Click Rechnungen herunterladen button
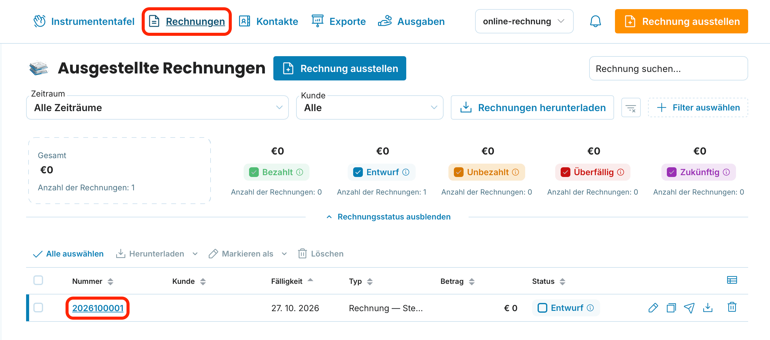 click(x=532, y=108)
